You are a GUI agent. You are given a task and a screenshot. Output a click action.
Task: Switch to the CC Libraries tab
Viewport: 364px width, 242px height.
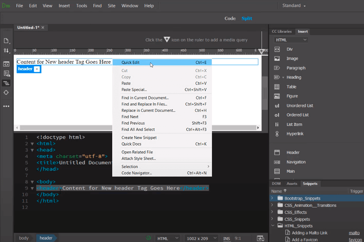[282, 31]
